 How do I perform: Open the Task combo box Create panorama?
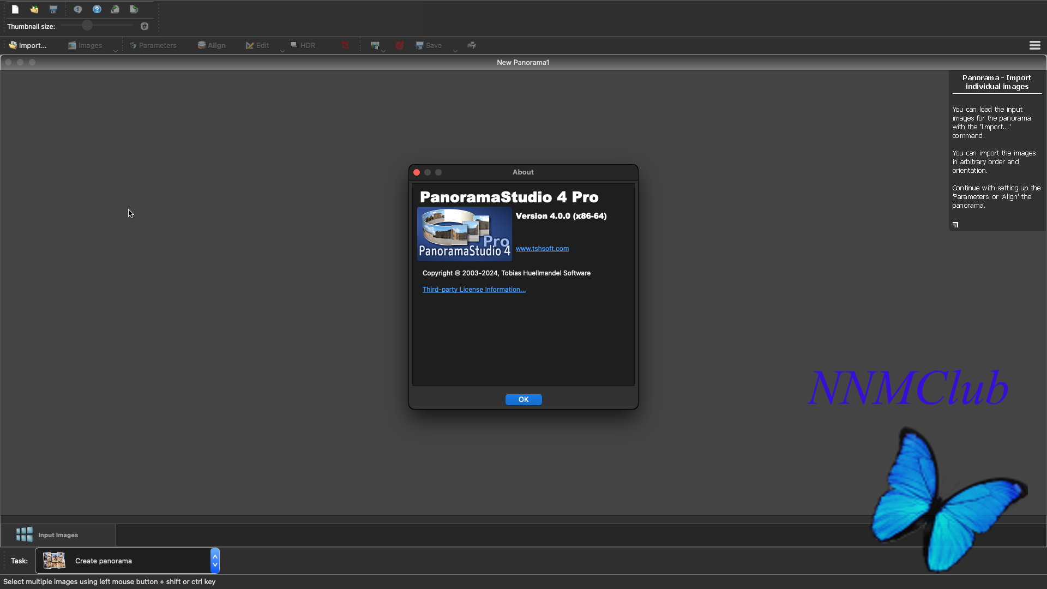tap(127, 561)
